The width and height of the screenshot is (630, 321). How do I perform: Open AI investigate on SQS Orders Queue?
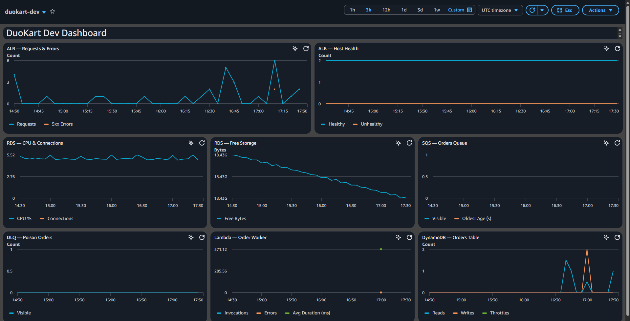point(606,143)
